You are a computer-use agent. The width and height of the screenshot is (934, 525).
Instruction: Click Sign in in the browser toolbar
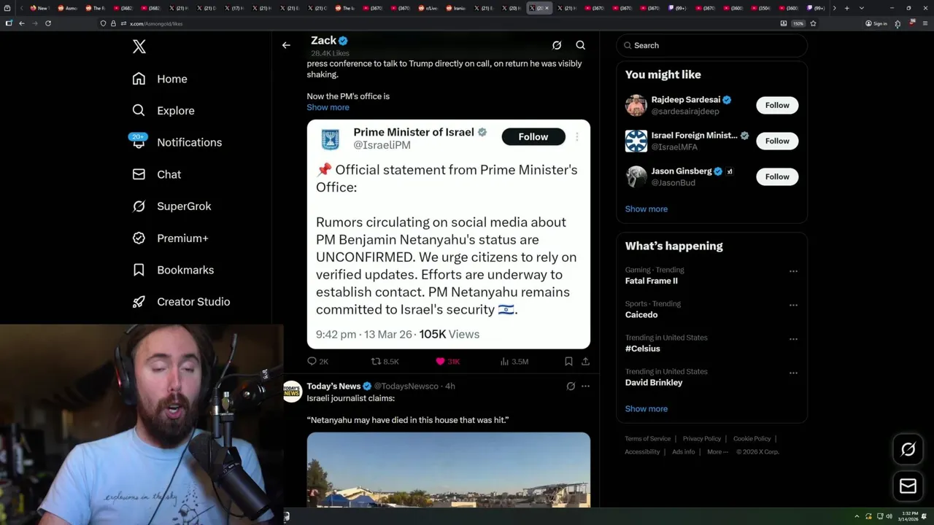[876, 23]
